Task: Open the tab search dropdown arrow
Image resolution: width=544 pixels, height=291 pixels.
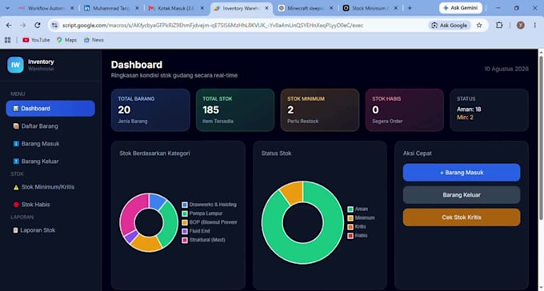Action: 7,8
